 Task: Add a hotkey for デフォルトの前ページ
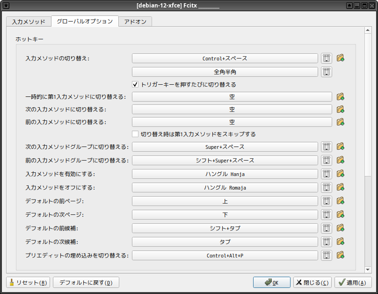(340, 200)
